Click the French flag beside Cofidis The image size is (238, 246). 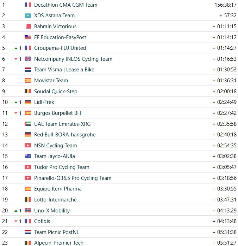pyautogui.click(x=28, y=221)
